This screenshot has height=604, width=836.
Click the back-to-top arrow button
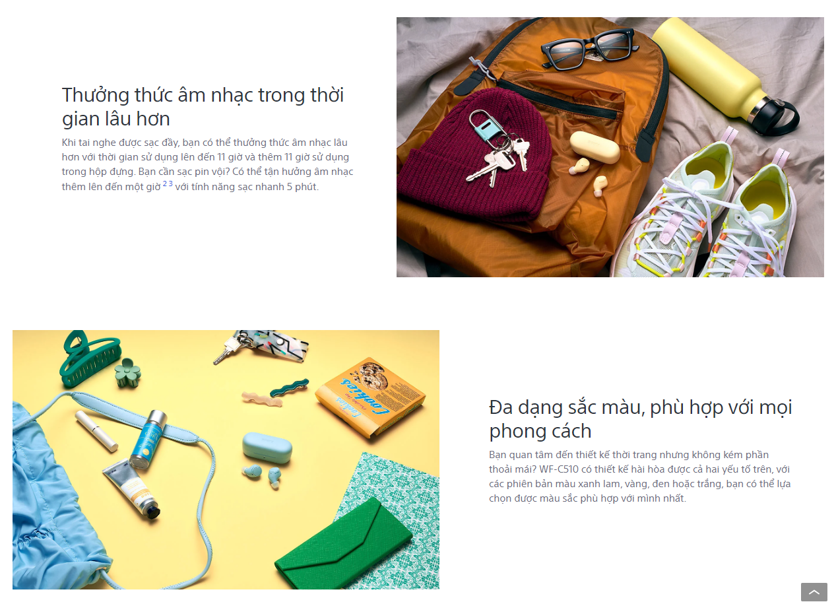click(814, 592)
